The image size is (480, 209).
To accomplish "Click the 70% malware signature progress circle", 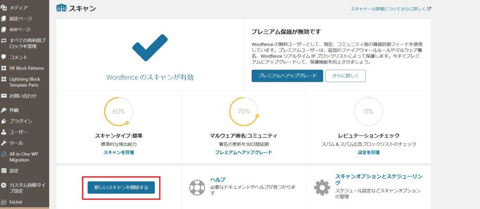I will click(244, 112).
